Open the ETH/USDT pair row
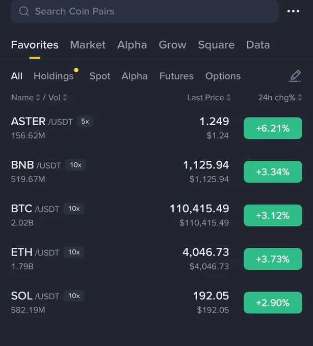Image resolution: width=313 pixels, height=346 pixels. [x=156, y=259]
